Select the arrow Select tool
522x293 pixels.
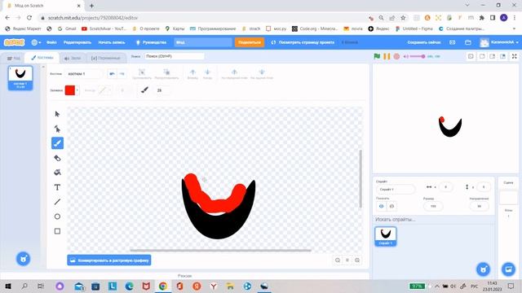point(57,114)
